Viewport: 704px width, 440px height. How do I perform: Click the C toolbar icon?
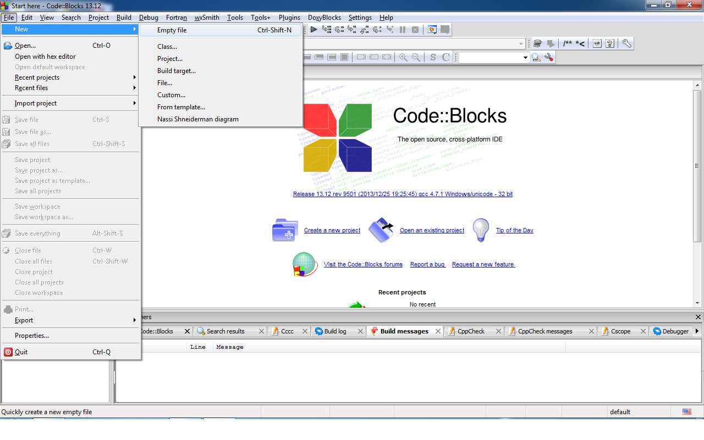tap(446, 57)
